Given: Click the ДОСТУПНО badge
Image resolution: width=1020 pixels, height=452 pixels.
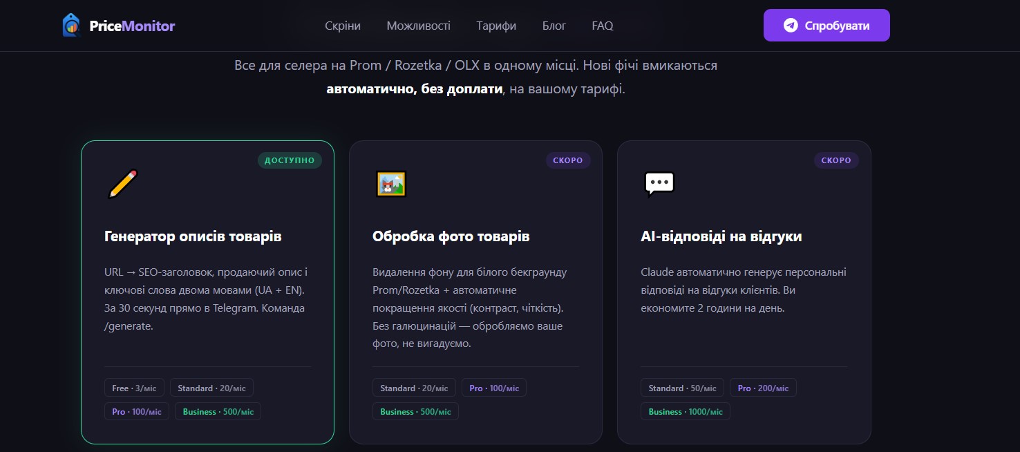Looking at the screenshot, I should (x=290, y=160).
